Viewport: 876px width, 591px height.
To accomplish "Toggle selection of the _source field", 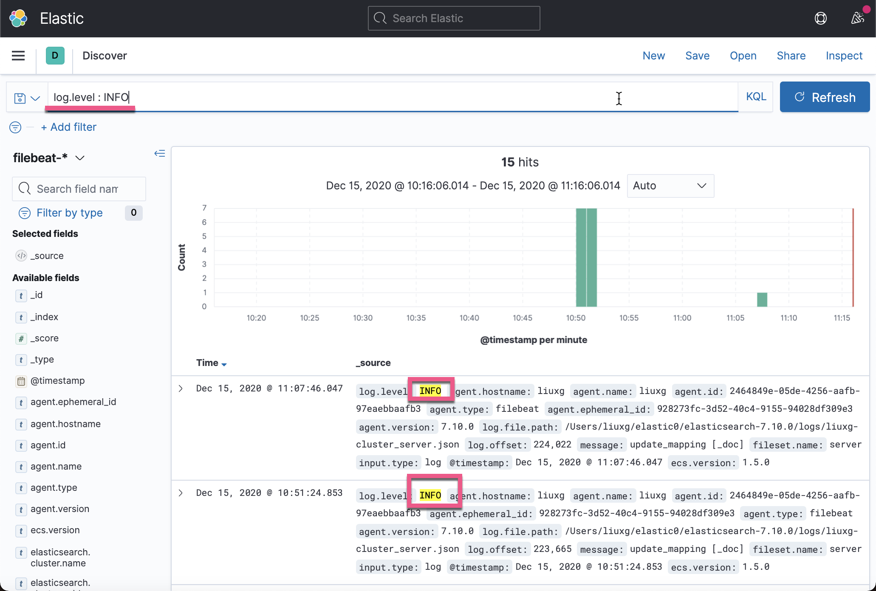I will [47, 256].
